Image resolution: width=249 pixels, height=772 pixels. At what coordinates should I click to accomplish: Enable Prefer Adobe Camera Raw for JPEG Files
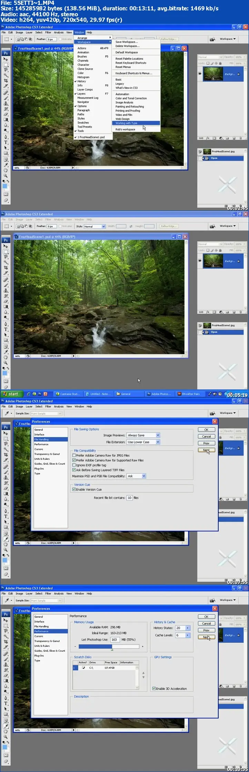click(x=74, y=455)
